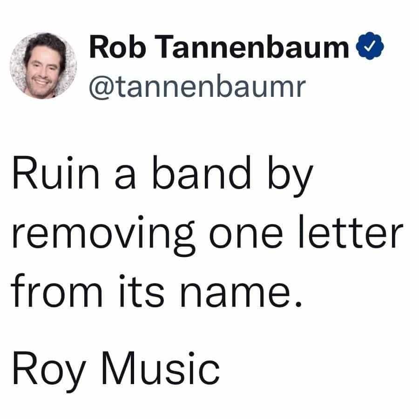Click the word "Ruin" in the tweet
The height and width of the screenshot is (419, 419).
[x=55, y=174]
